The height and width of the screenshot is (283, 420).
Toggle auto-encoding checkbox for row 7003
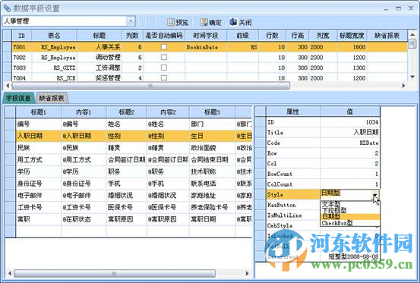point(164,68)
